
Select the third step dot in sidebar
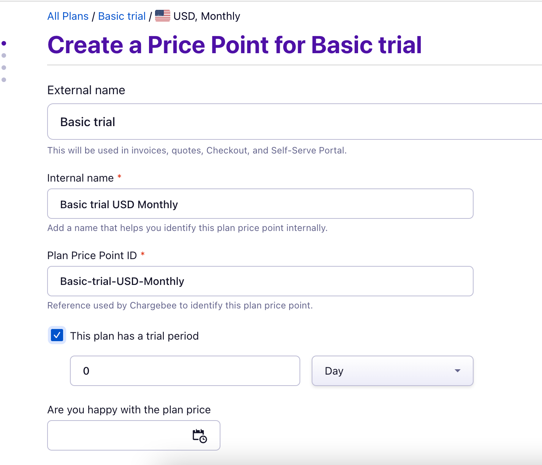click(4, 68)
